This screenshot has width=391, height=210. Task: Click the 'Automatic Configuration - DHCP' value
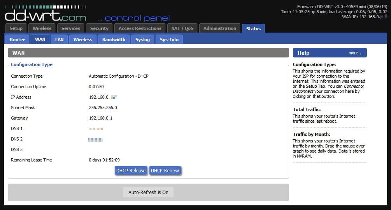click(x=119, y=76)
